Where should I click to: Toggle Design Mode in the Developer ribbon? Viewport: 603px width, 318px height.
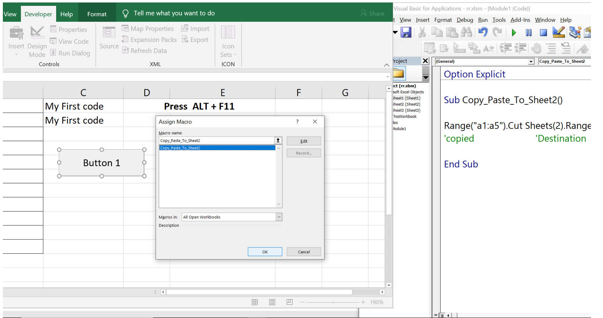[37, 42]
